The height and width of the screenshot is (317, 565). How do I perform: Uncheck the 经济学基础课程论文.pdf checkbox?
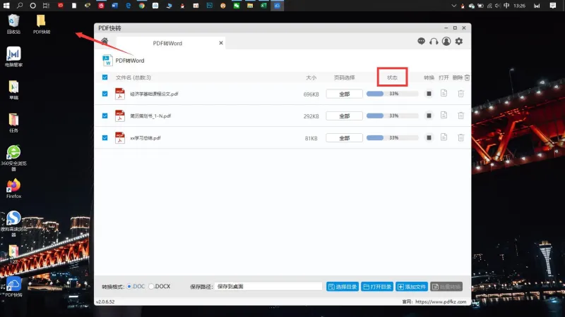(105, 94)
